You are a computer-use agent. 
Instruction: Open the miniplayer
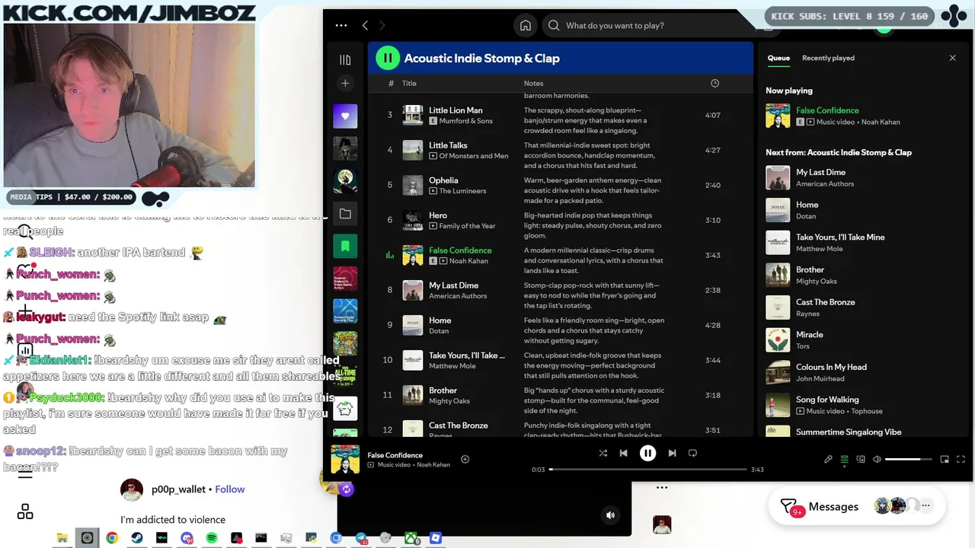point(945,459)
